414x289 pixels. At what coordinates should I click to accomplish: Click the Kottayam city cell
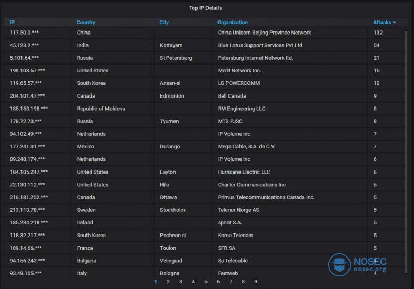pos(171,45)
